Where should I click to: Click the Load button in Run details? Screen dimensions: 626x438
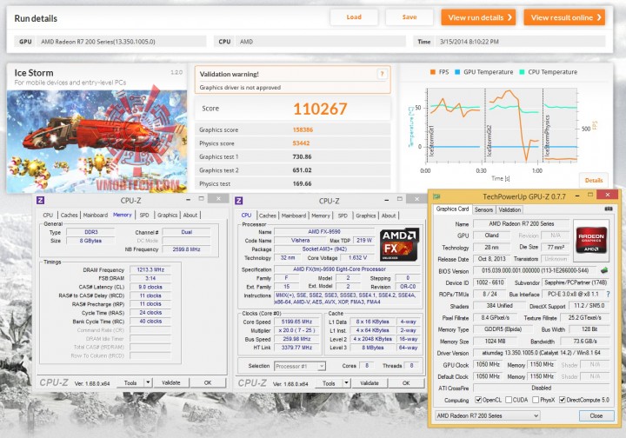pos(354,17)
